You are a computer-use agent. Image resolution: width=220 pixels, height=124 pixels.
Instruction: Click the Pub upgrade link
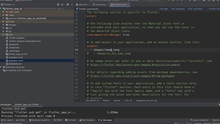pos(178,9)
